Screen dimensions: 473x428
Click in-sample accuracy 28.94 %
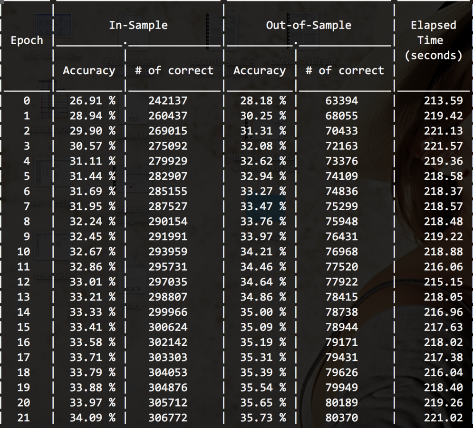93,116
